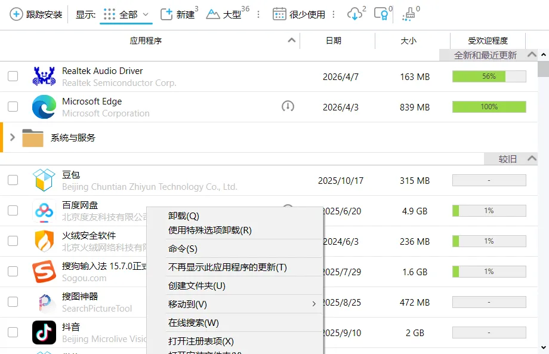Collapse the 较旧 group
The width and height of the screenshot is (549, 354).
[x=532, y=159]
